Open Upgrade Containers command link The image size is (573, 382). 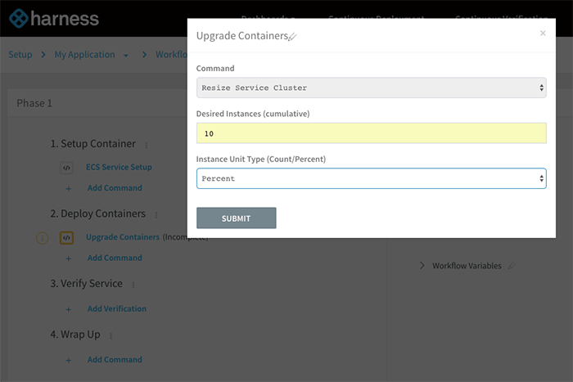coord(123,237)
